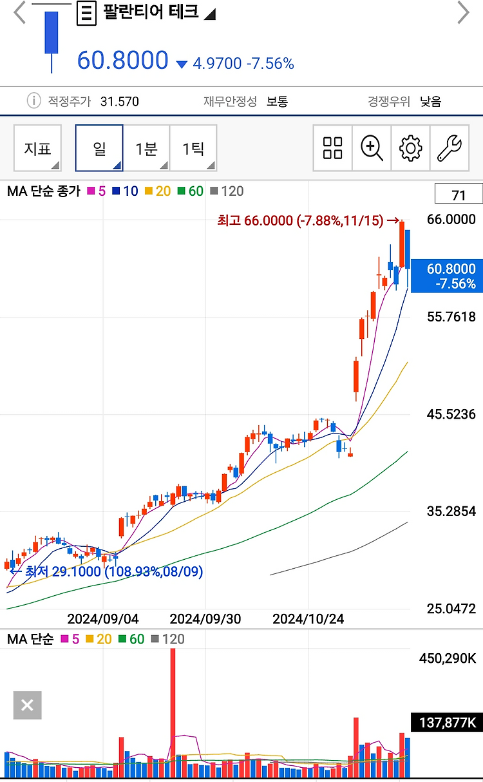This screenshot has height=782, width=483.
Task: Click the pink 5 swatch in volume legend
Action: click(x=64, y=640)
